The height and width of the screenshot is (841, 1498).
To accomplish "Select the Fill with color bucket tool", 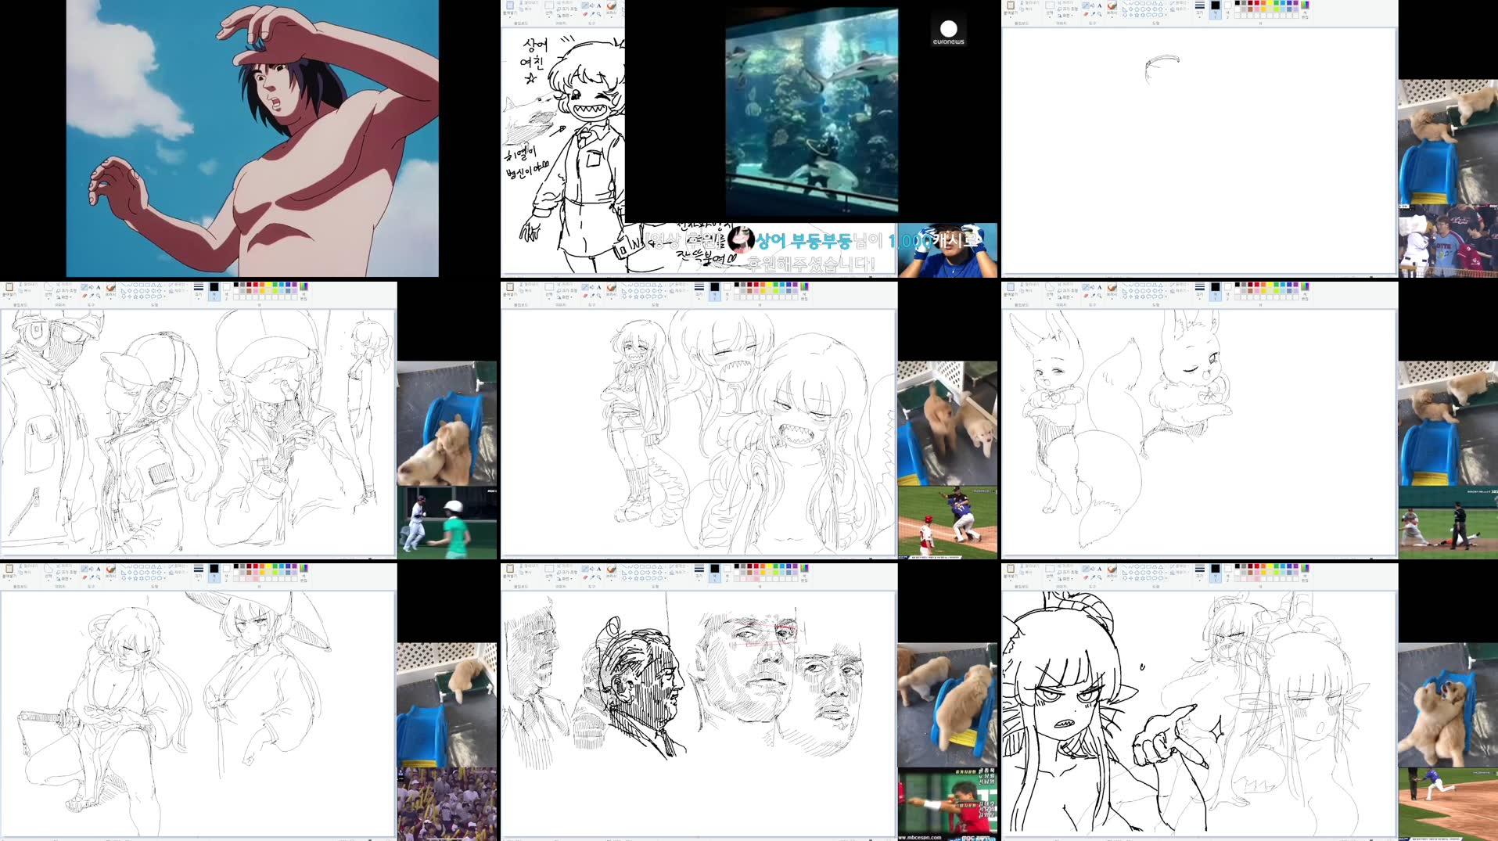I will 1093,286.
